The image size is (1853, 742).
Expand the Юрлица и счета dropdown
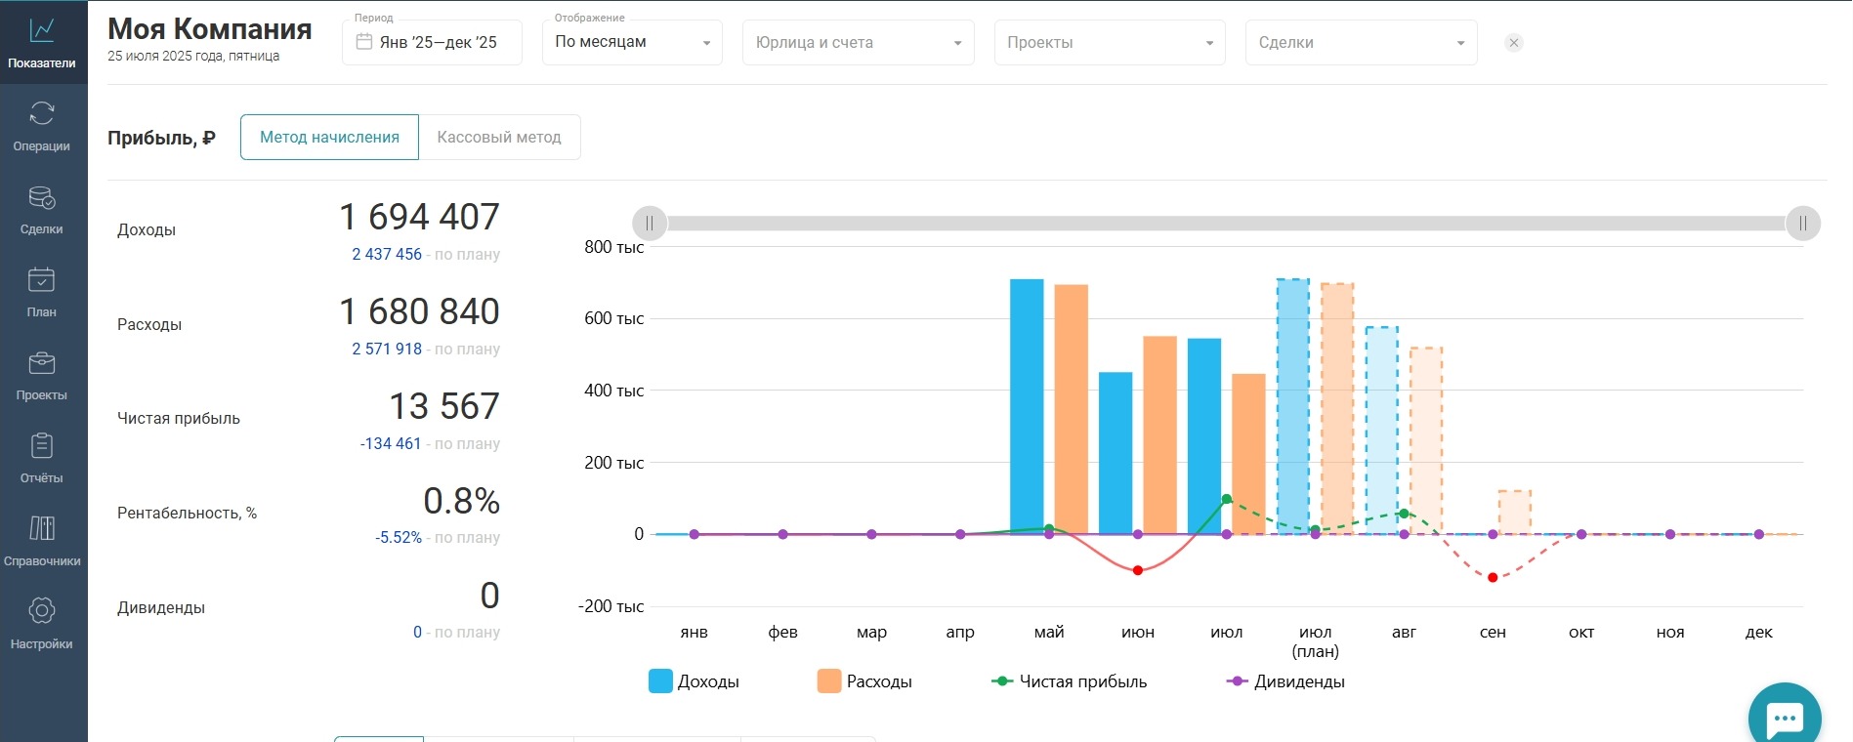(x=858, y=43)
